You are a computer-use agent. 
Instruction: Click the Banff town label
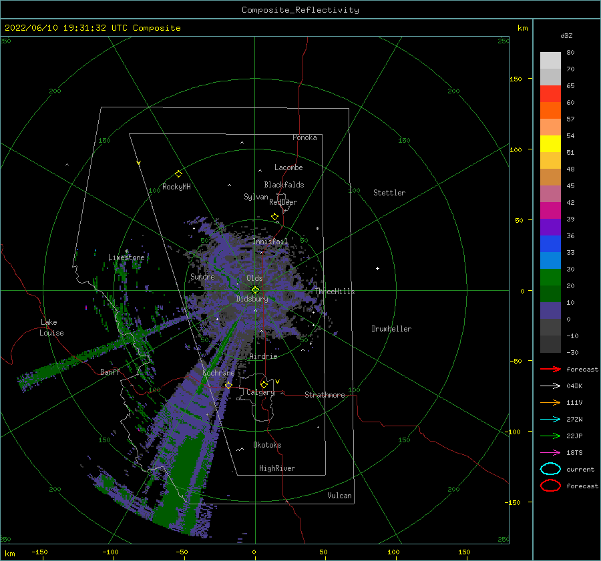coord(110,372)
